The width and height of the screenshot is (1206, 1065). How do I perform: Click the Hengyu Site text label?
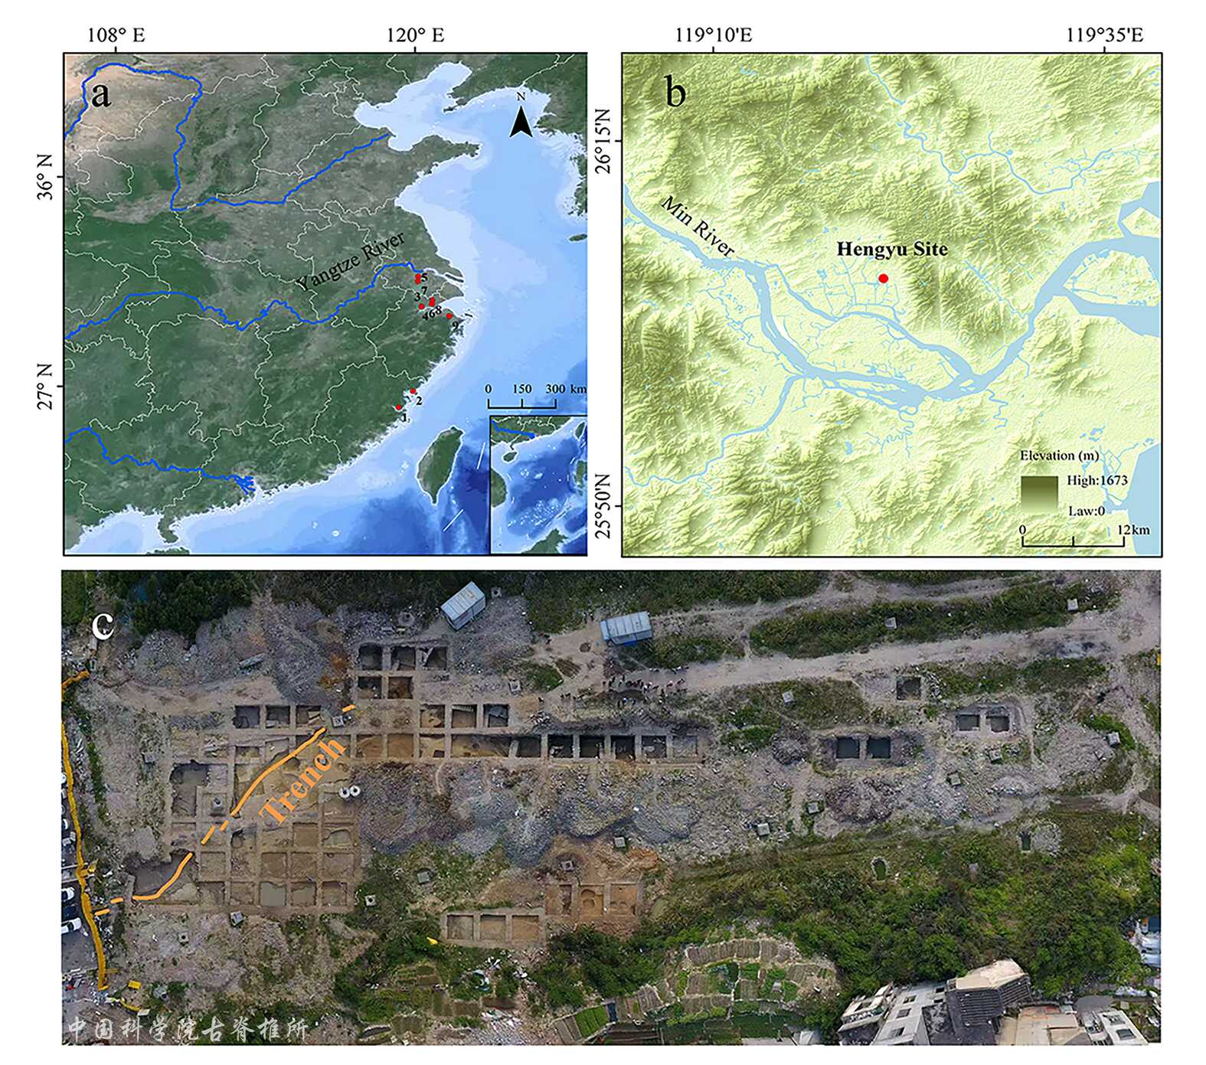click(x=891, y=250)
